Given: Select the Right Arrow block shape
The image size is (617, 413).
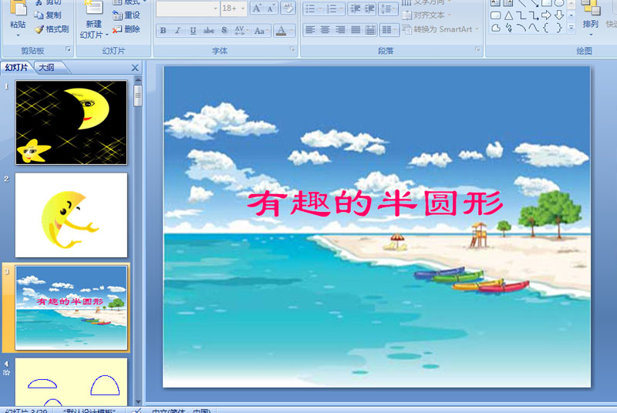Looking at the screenshot, I should 546,15.
